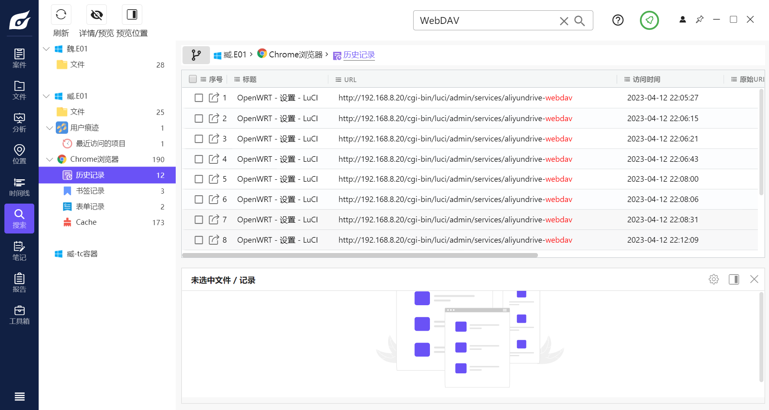Open preview panel settings gear
The height and width of the screenshot is (410, 769).
point(714,279)
